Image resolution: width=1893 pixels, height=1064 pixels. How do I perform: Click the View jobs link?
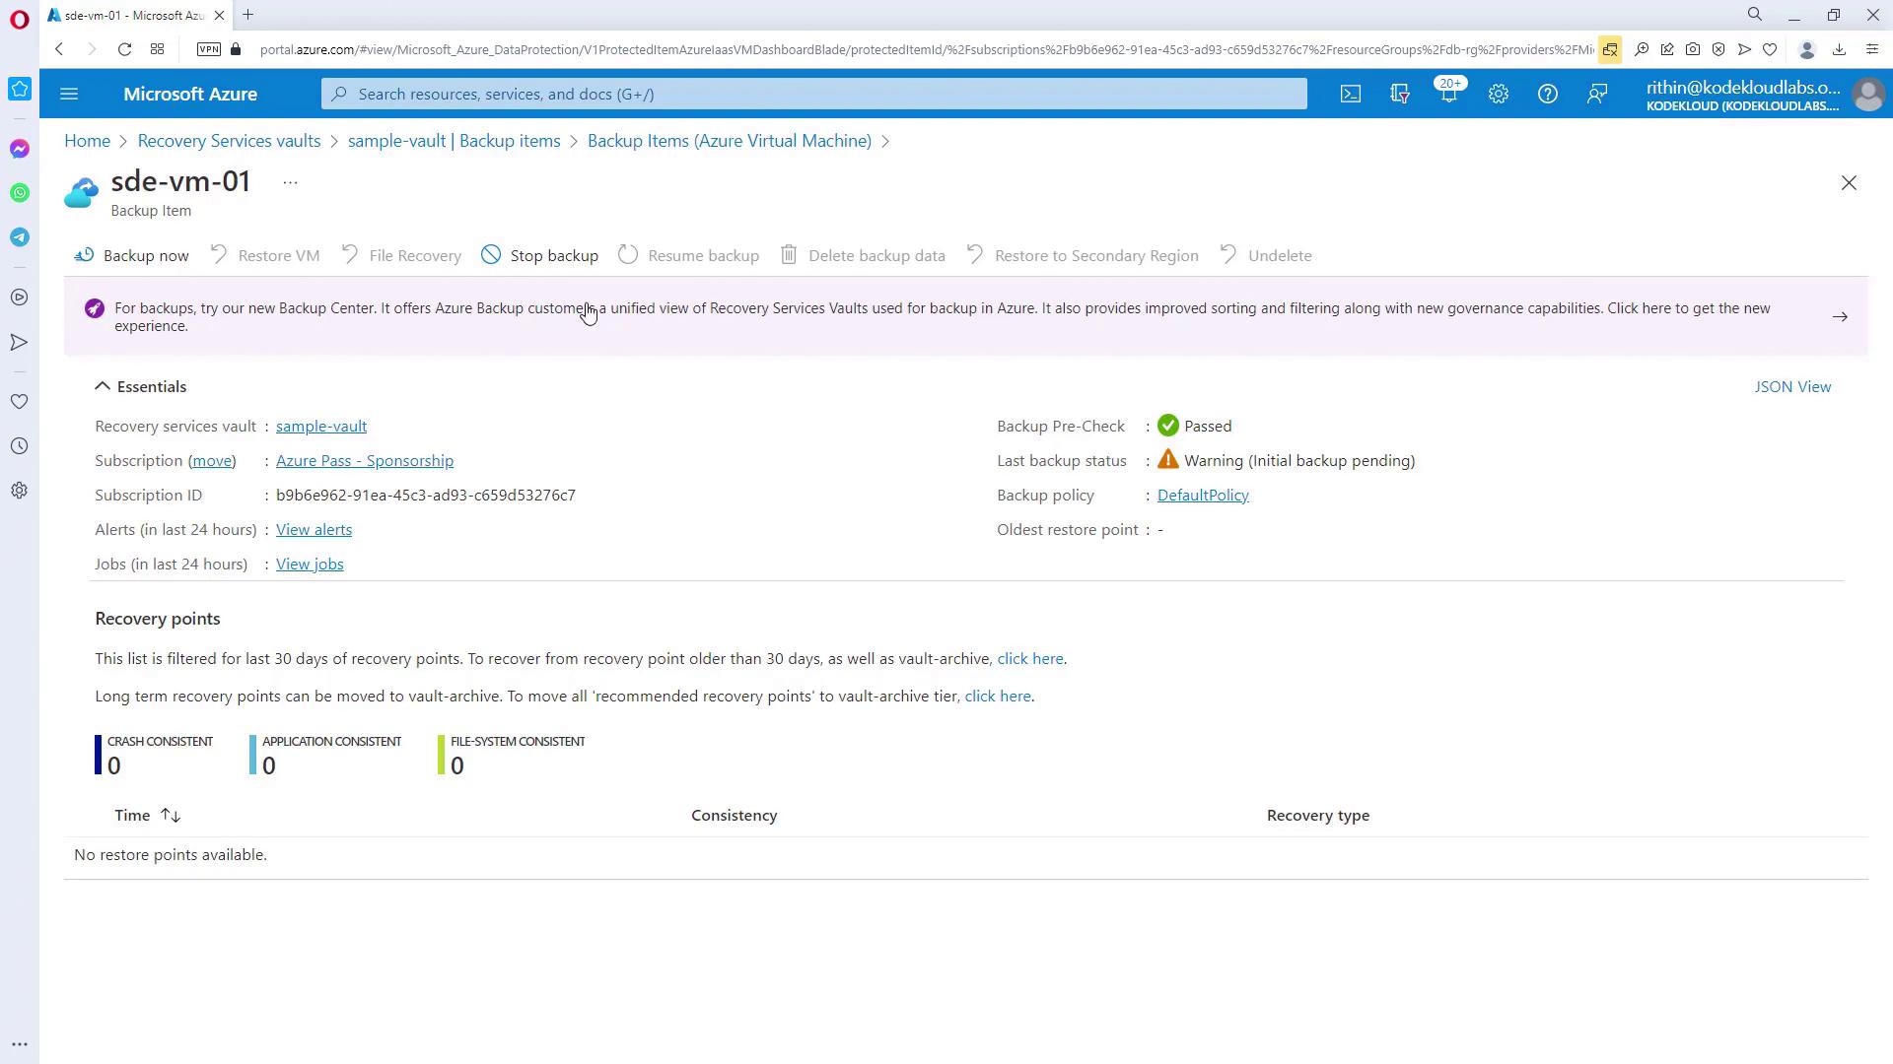(x=310, y=564)
